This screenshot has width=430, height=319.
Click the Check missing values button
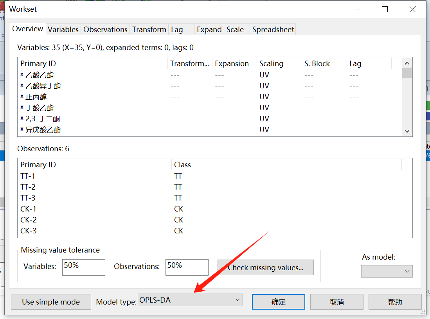(x=266, y=268)
